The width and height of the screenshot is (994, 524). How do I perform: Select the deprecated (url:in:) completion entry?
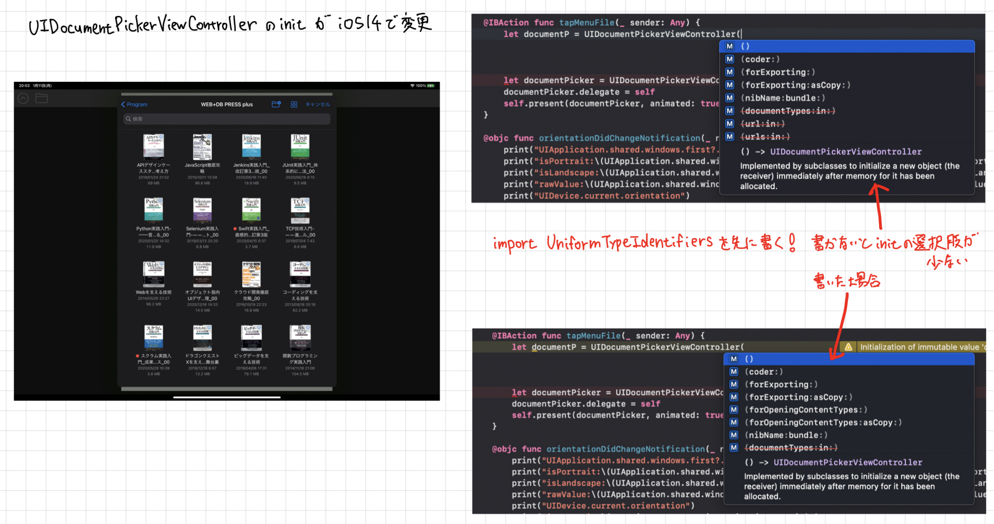tap(763, 124)
